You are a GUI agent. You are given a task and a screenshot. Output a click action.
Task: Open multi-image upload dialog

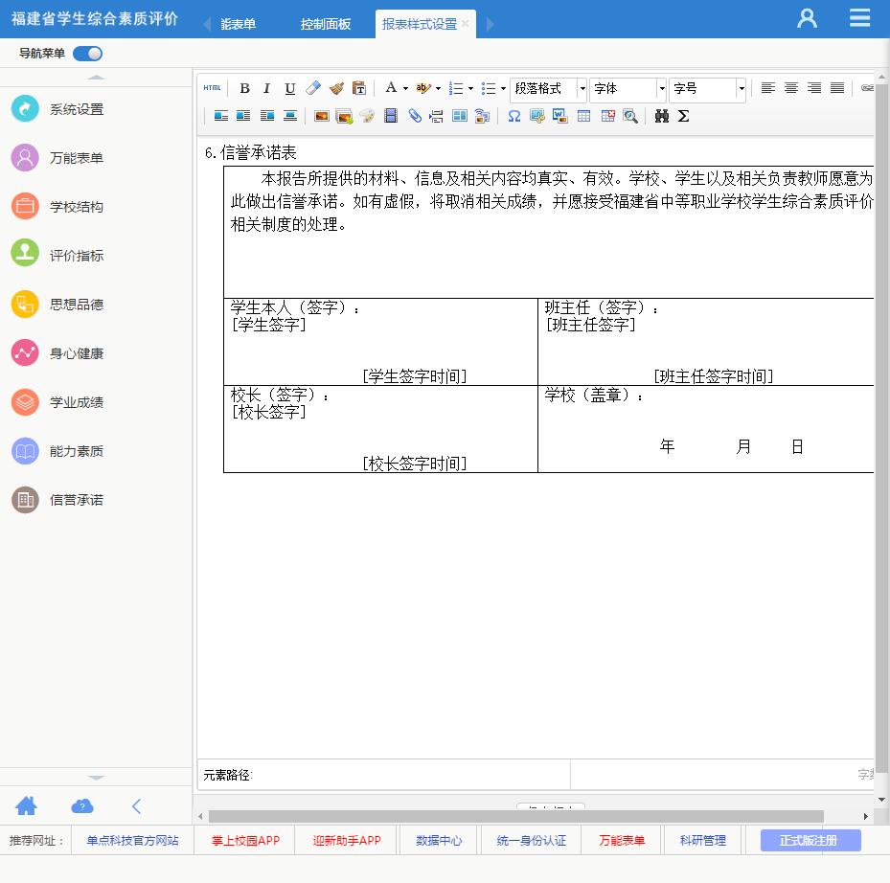tap(344, 116)
